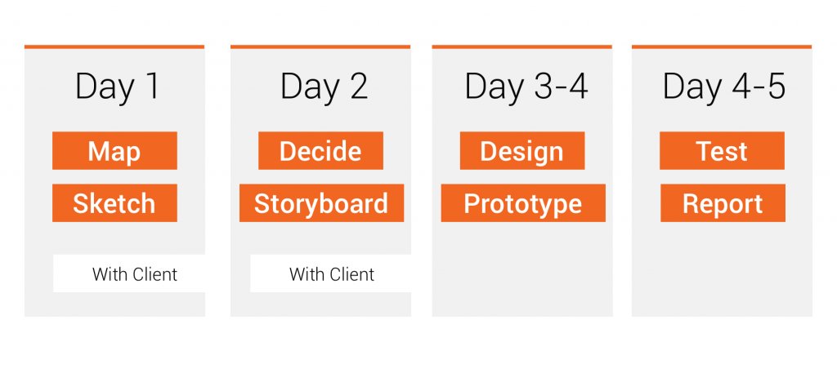Click empty gray area below Report
The image size is (837, 369).
[x=722, y=269]
